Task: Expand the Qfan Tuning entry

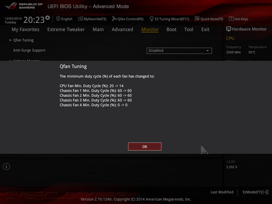Action: pyautogui.click(x=23, y=40)
